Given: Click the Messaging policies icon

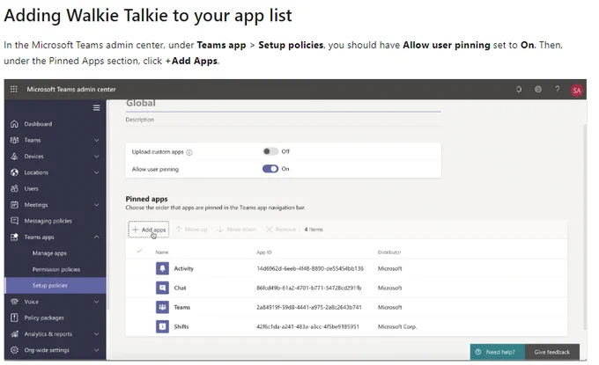Looking at the screenshot, I should (14, 221).
